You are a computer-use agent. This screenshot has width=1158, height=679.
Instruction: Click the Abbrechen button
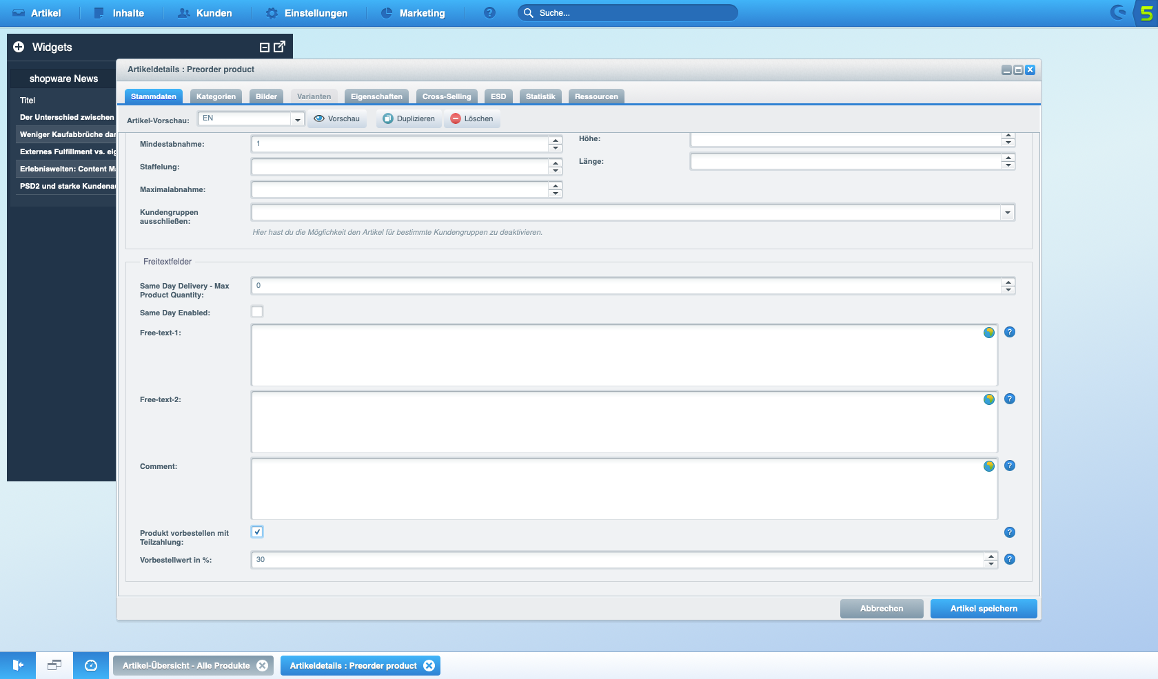coord(882,609)
